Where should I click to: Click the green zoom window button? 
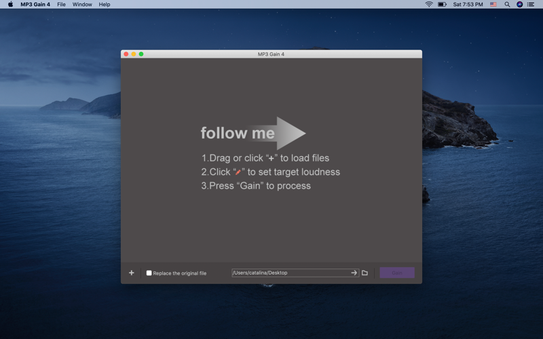coord(141,54)
